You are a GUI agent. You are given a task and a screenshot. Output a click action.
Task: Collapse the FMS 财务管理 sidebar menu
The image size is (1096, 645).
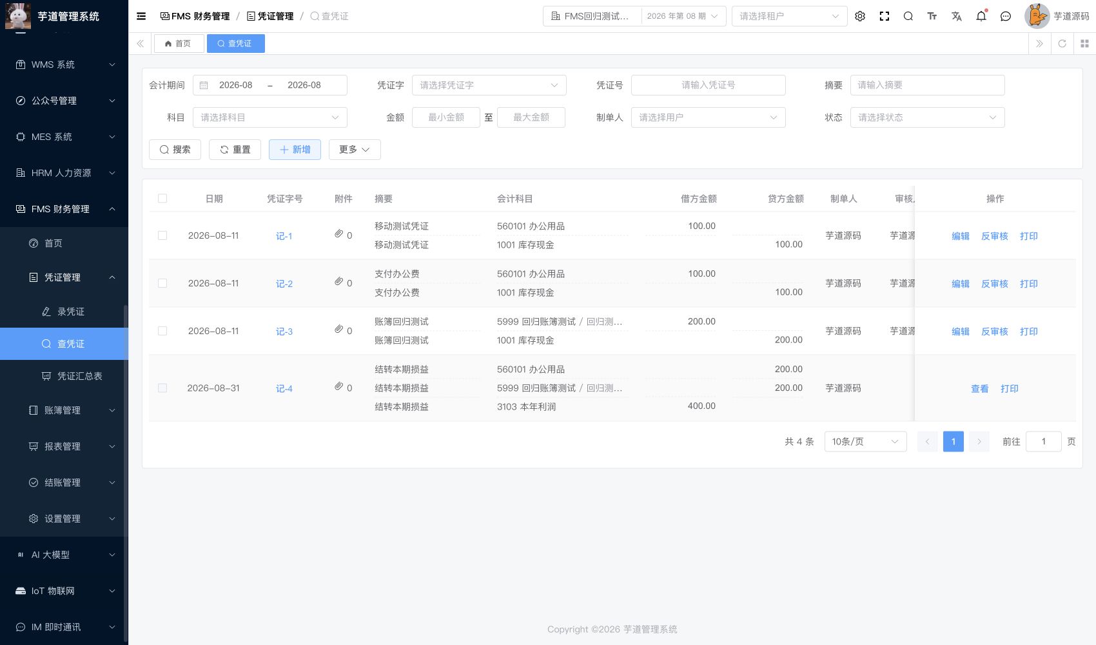pyautogui.click(x=64, y=209)
